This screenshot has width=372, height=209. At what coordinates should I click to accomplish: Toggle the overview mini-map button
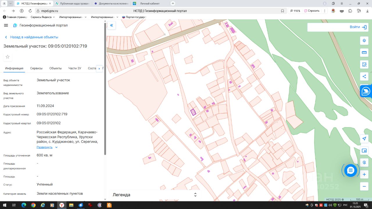pyautogui.click(x=364, y=151)
